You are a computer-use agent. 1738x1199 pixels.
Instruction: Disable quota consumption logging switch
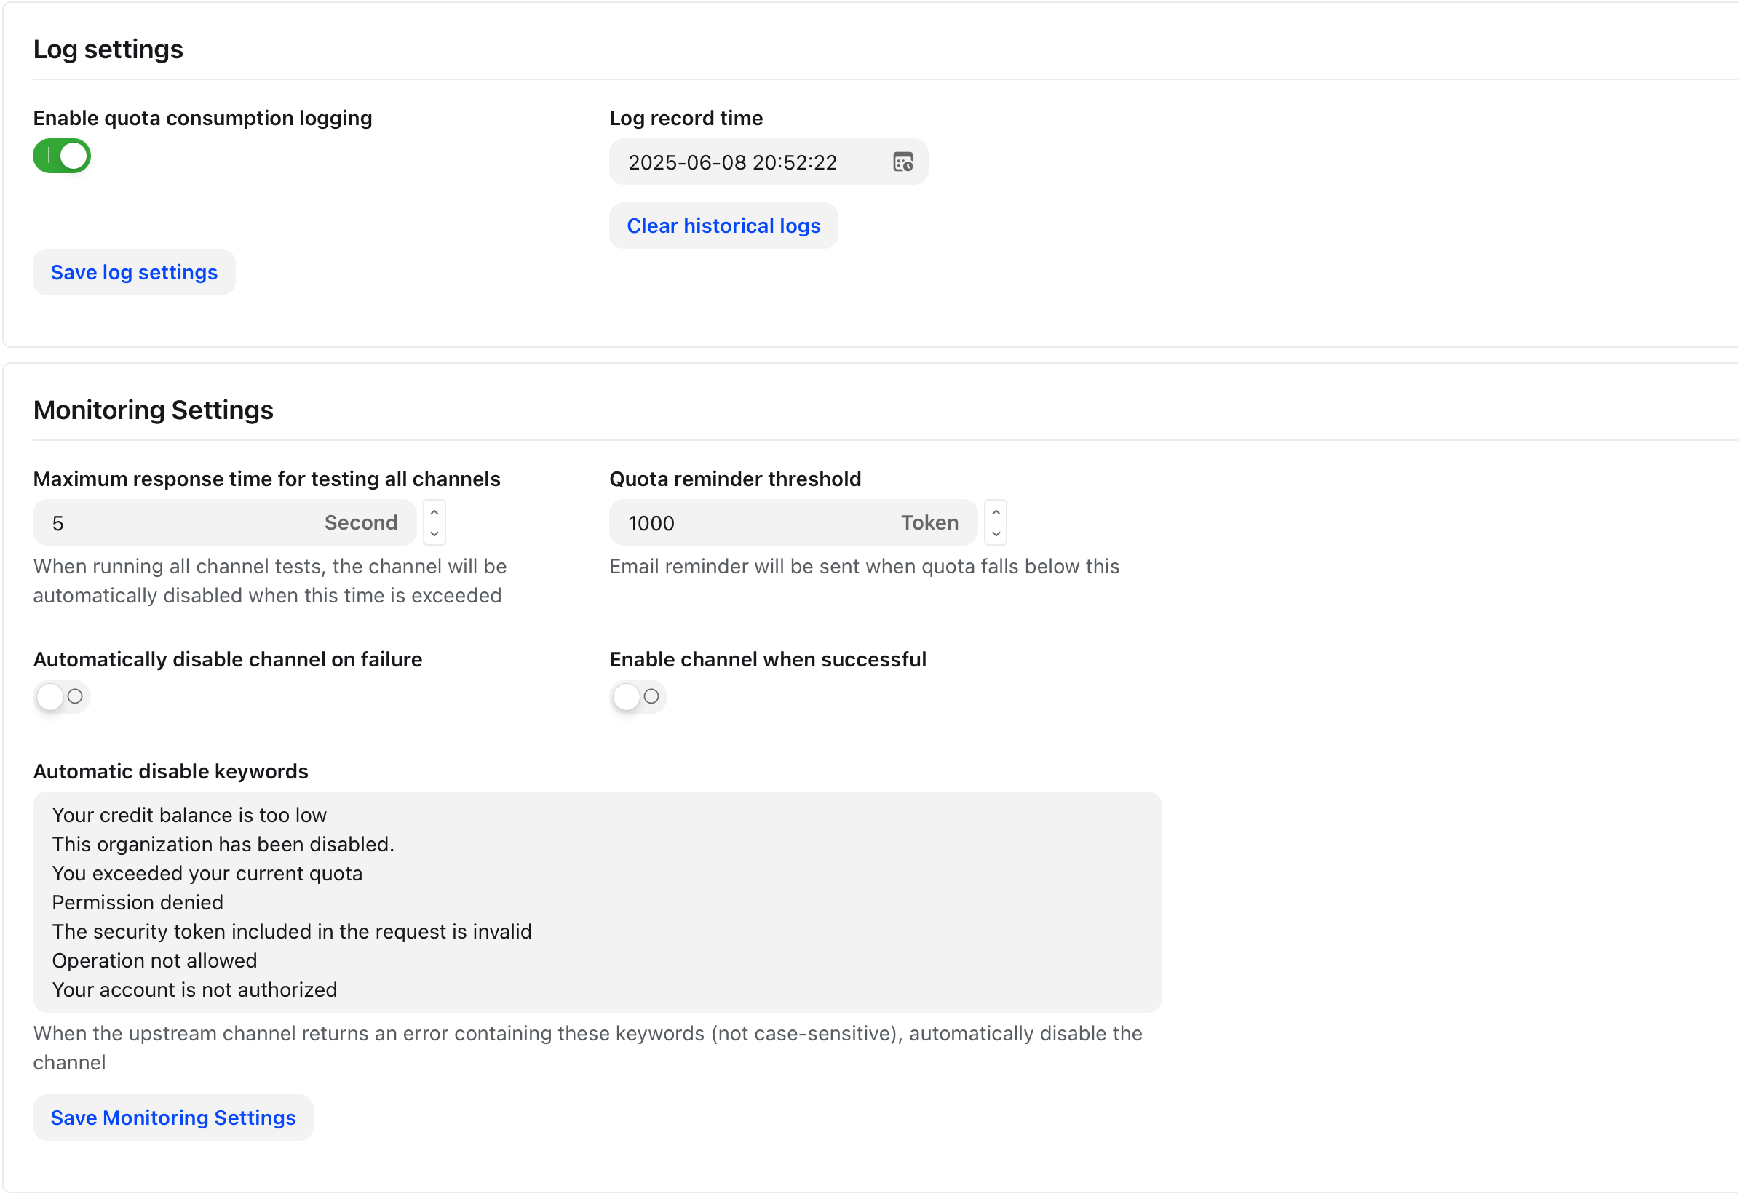coord(62,156)
